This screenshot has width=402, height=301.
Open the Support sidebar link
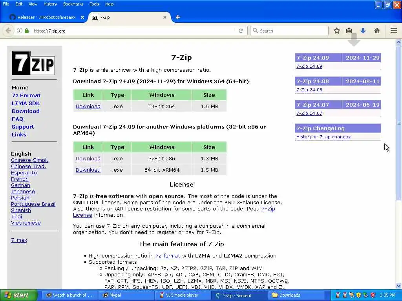pyautogui.click(x=23, y=127)
